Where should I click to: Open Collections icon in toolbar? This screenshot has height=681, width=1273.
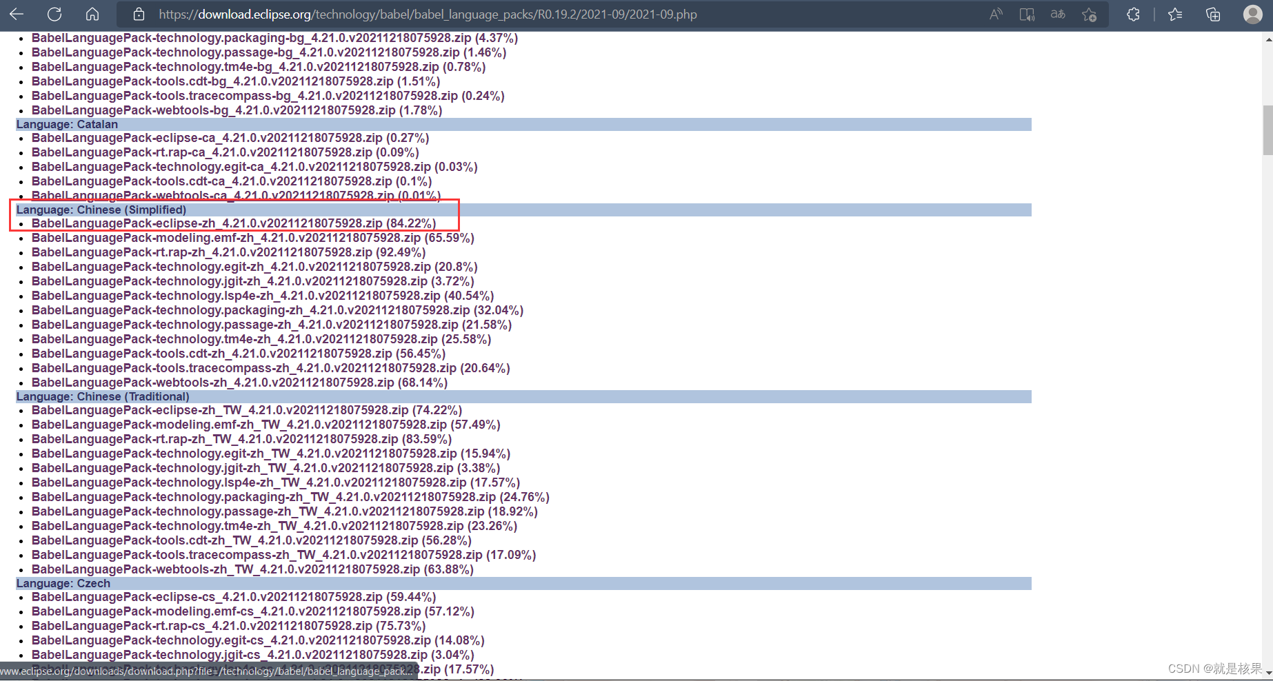click(x=1213, y=14)
